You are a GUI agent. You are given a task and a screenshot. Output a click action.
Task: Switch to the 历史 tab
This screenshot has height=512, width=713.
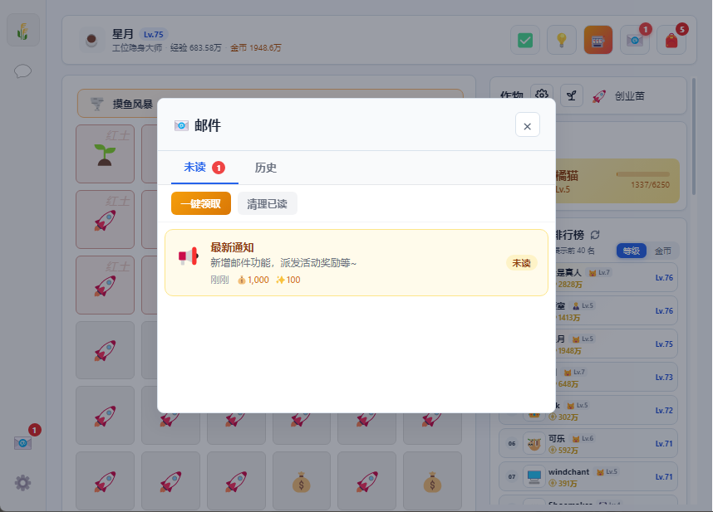coord(266,168)
